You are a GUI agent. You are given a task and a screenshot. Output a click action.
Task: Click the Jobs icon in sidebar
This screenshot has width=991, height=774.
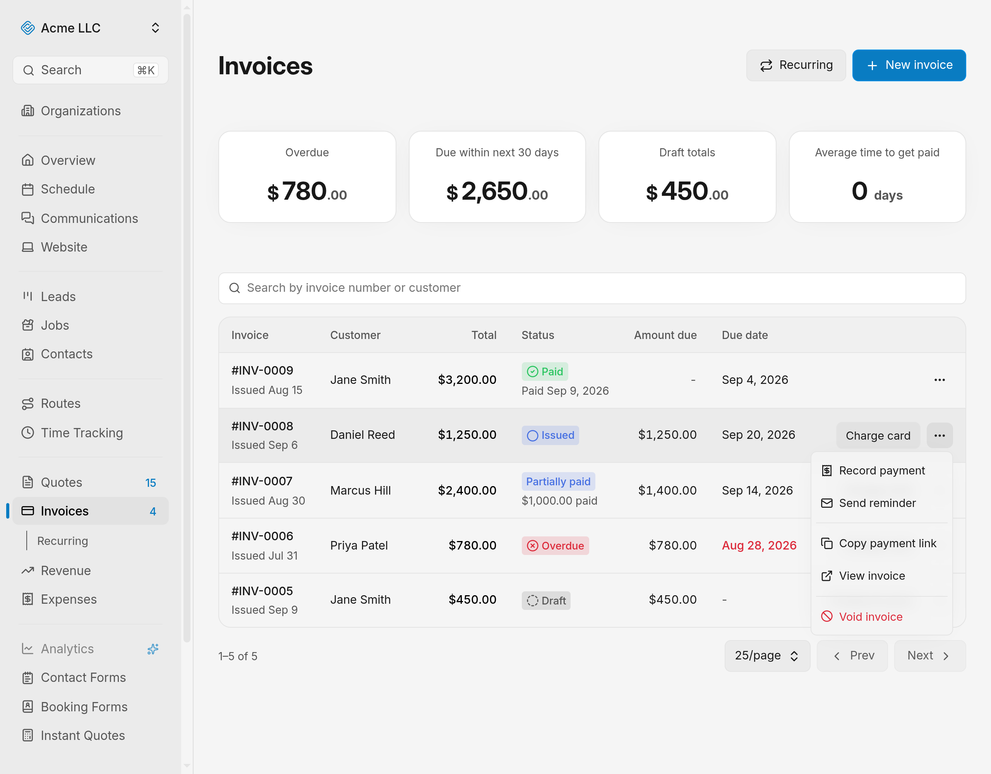click(28, 325)
